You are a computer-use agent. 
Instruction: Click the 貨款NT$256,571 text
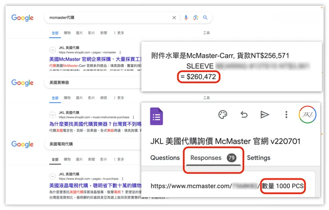pyautogui.click(x=263, y=56)
